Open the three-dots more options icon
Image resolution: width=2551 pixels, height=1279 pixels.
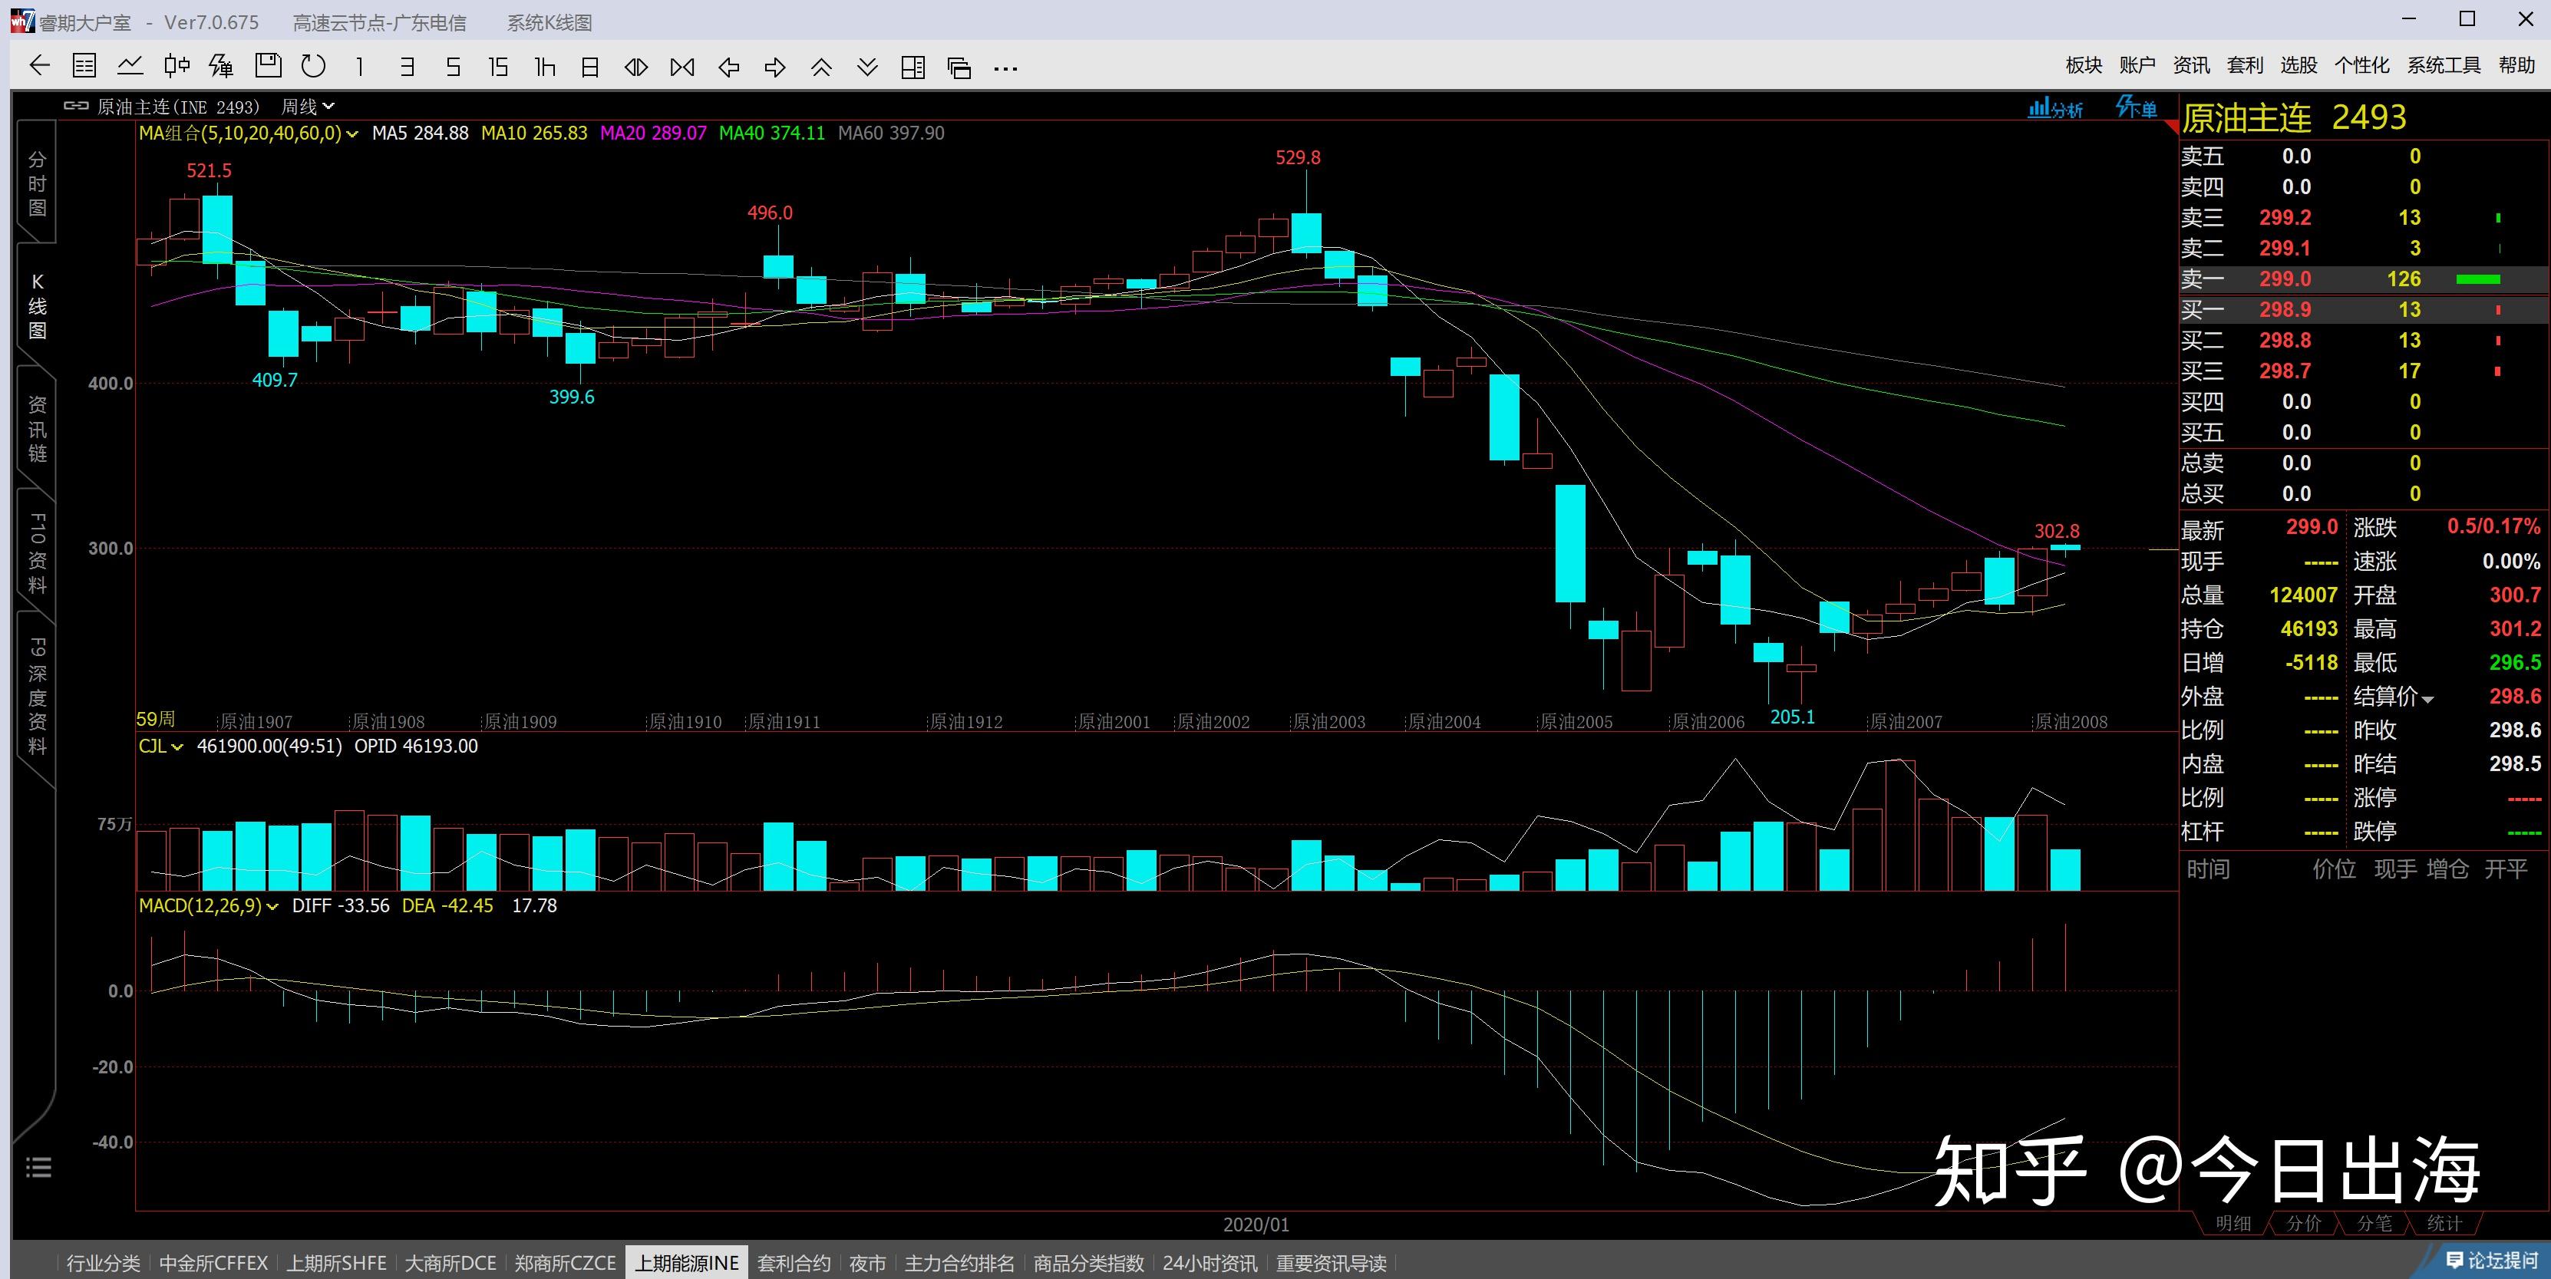1005,68
